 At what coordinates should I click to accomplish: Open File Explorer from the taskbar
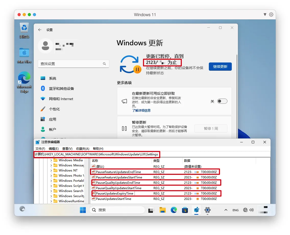tap(162, 210)
